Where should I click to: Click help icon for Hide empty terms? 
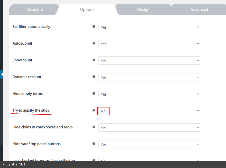point(94,94)
